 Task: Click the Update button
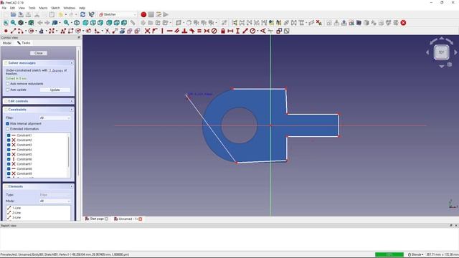[x=55, y=90]
